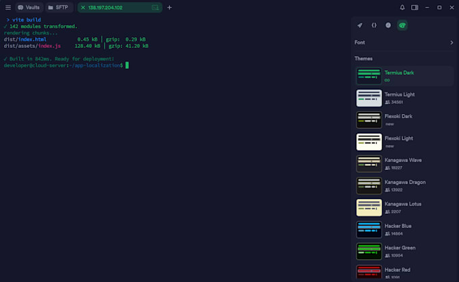Image resolution: width=459 pixels, height=282 pixels.
Task: Expand the Font settings row
Action: 404,43
